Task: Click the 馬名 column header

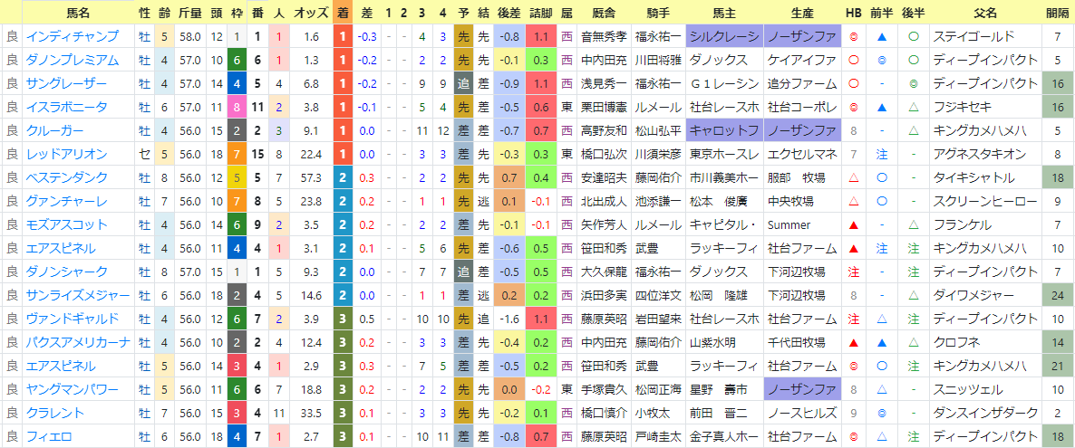Action: click(x=78, y=13)
